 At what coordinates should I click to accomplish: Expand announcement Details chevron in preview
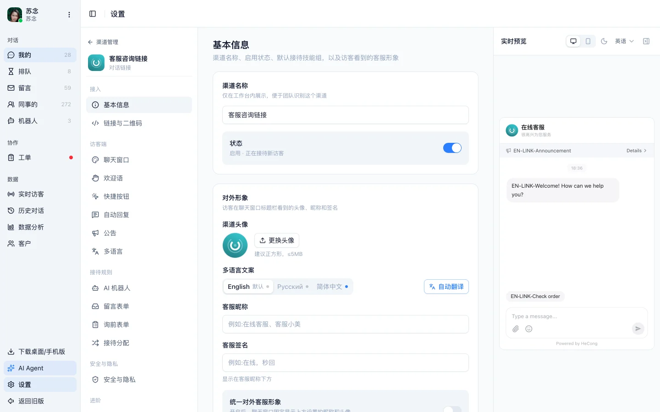click(637, 151)
